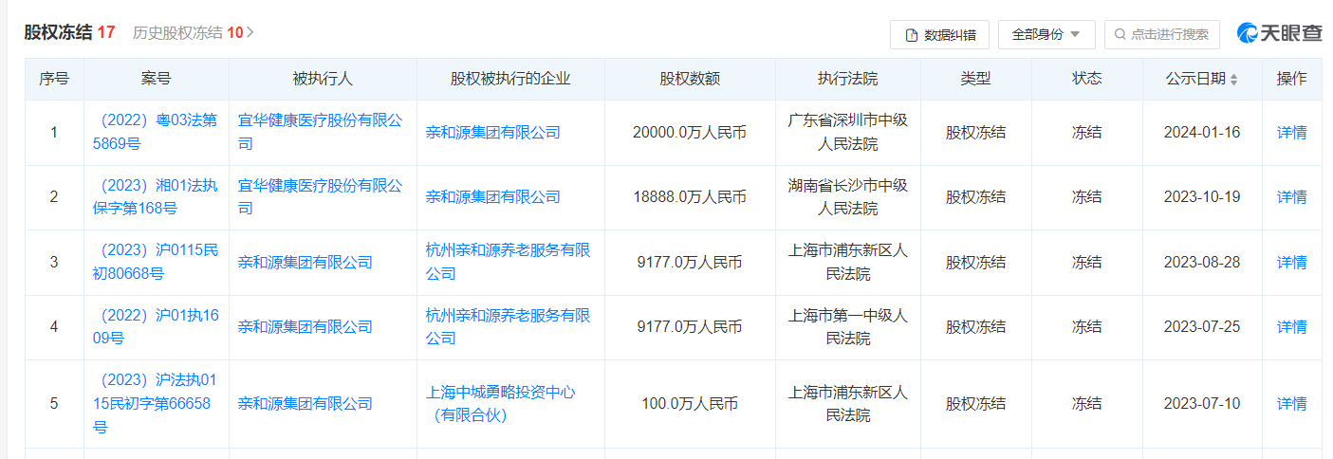The height and width of the screenshot is (459, 1333).
Task: Click 详情 for the 2024-01-16 row
Action: click(1291, 133)
